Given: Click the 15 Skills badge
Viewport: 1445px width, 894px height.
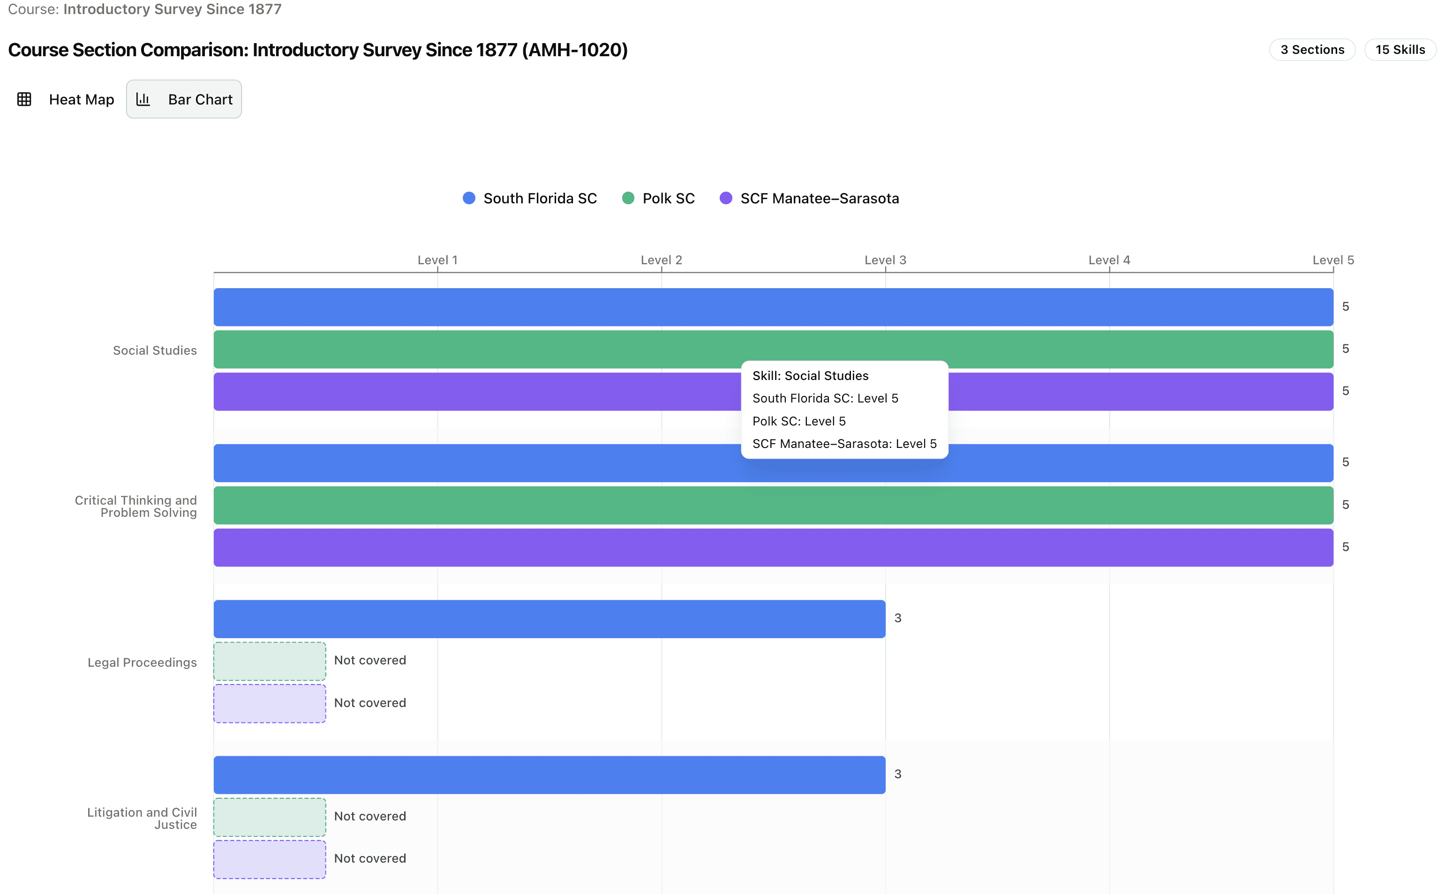Looking at the screenshot, I should [1400, 50].
